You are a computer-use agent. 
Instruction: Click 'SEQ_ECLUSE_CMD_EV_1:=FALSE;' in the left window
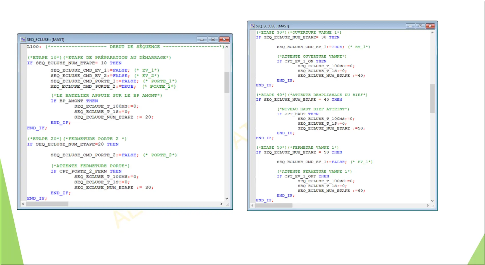click(90, 70)
